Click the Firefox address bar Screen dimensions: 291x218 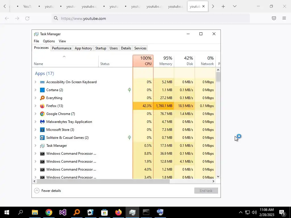[151, 18]
